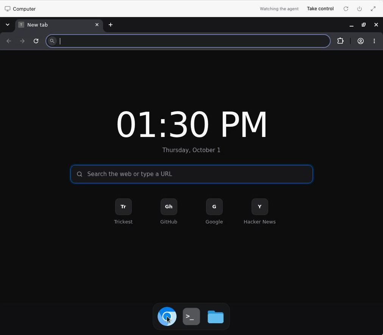Open the Trickest shortcut tile
The image size is (383, 335).
123,206
